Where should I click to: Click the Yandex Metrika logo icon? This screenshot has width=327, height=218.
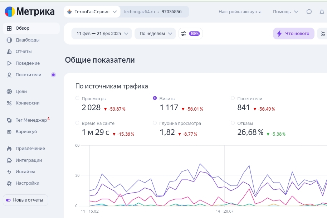[x=10, y=11]
